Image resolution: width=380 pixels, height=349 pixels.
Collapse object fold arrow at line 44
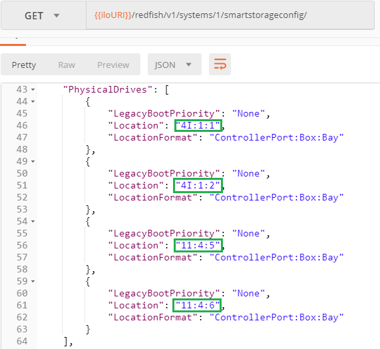(x=33, y=102)
